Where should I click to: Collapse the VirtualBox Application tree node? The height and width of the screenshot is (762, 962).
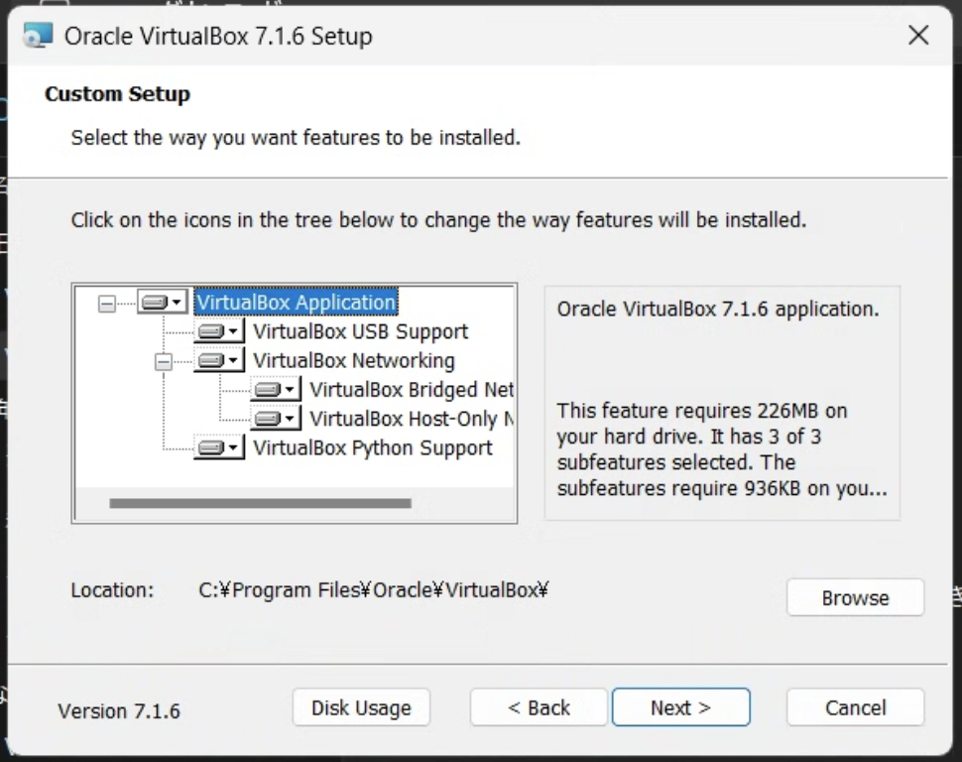pos(107,303)
